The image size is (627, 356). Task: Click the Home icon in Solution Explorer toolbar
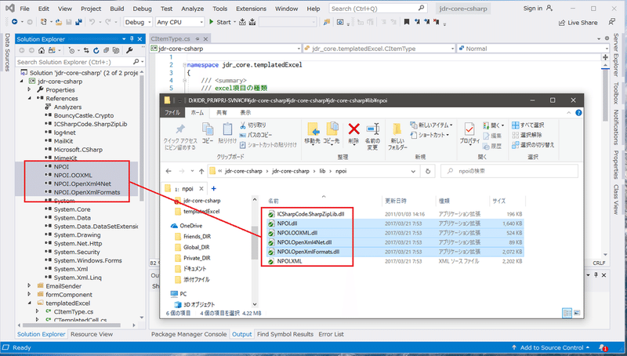(x=42, y=50)
